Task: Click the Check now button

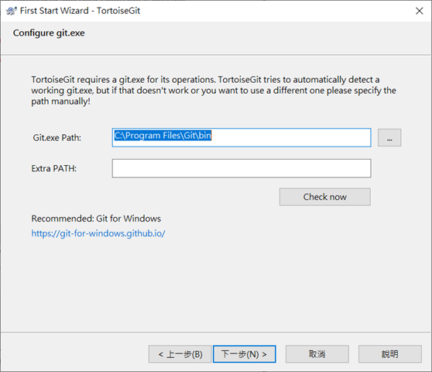Action: click(325, 197)
